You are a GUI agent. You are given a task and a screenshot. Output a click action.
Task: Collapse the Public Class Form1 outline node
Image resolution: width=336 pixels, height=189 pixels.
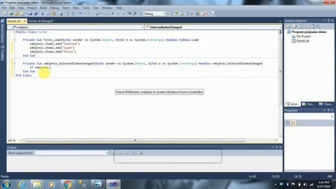coord(14,32)
